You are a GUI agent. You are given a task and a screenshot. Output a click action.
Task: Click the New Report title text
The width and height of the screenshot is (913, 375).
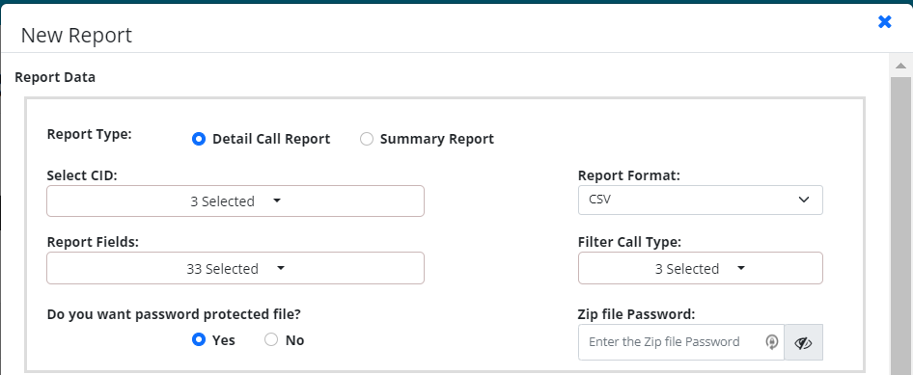coord(76,36)
